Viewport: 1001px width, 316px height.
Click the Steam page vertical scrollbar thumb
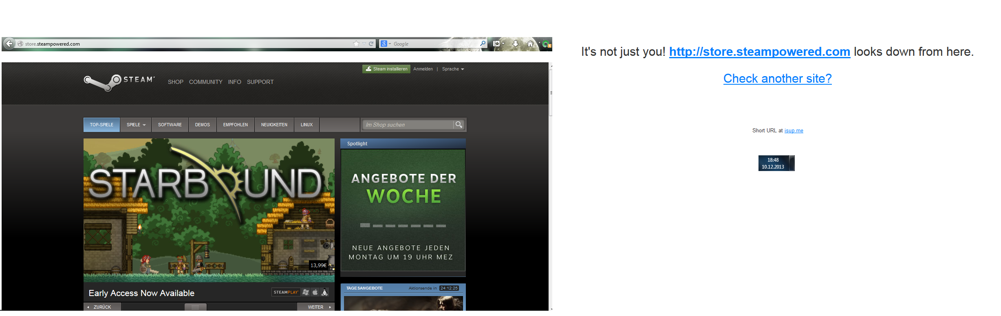(x=551, y=93)
